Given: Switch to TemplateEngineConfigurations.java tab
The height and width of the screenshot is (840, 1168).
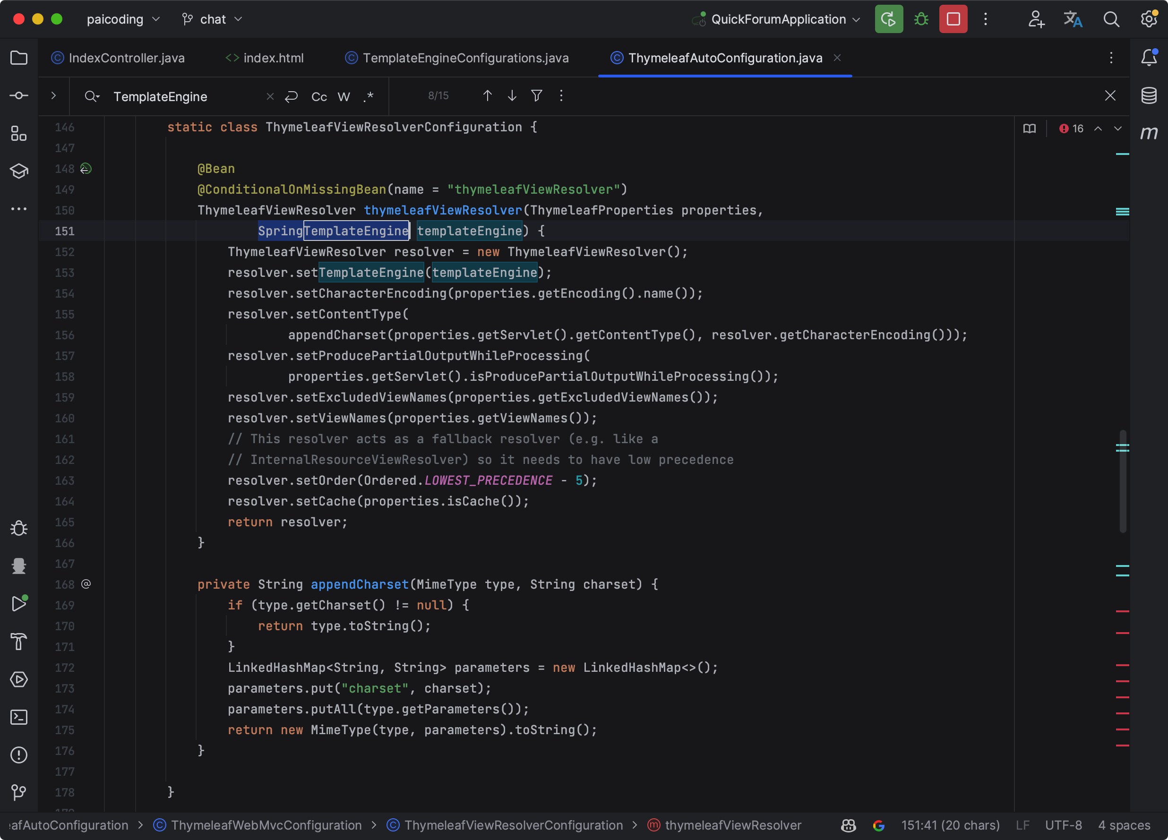Looking at the screenshot, I should click(x=465, y=58).
